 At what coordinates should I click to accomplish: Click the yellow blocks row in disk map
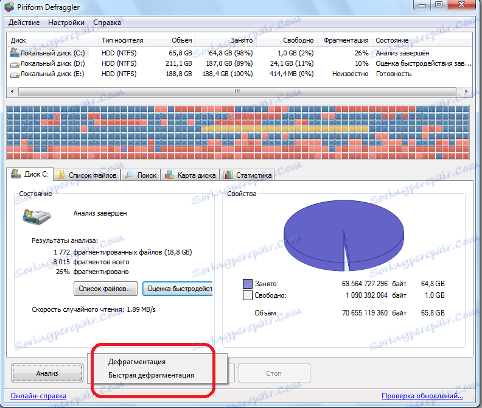coord(285,129)
